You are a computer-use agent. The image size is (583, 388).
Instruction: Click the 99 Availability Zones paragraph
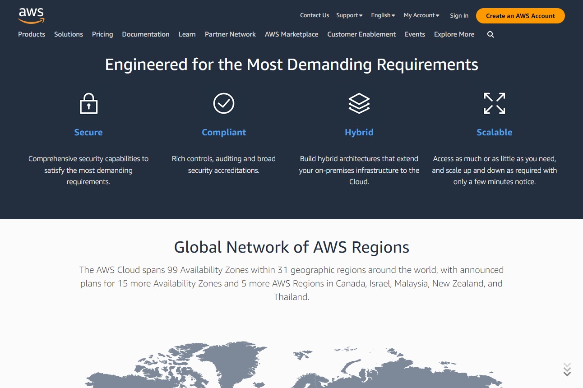point(291,283)
